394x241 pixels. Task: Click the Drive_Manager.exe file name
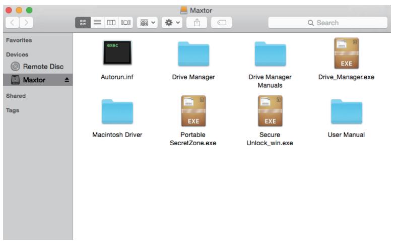[346, 77]
